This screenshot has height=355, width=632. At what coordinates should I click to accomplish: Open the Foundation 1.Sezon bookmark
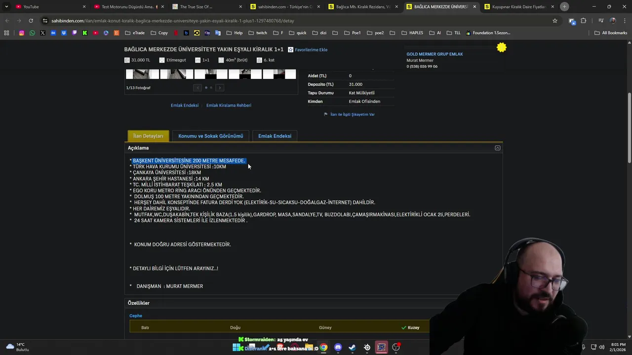(x=488, y=33)
